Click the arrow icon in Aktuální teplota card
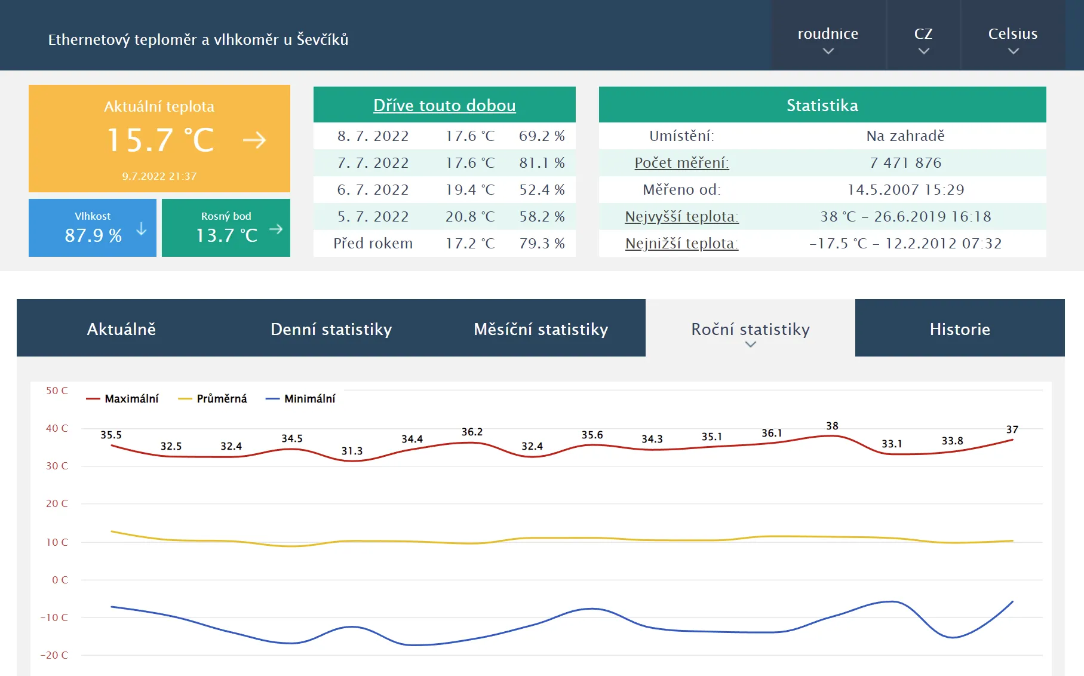 tap(256, 141)
